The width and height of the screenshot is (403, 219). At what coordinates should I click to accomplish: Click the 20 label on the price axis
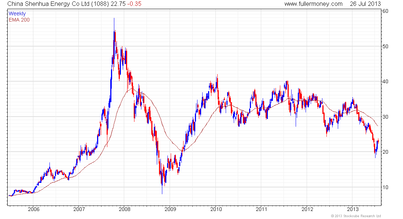[x=385, y=152]
